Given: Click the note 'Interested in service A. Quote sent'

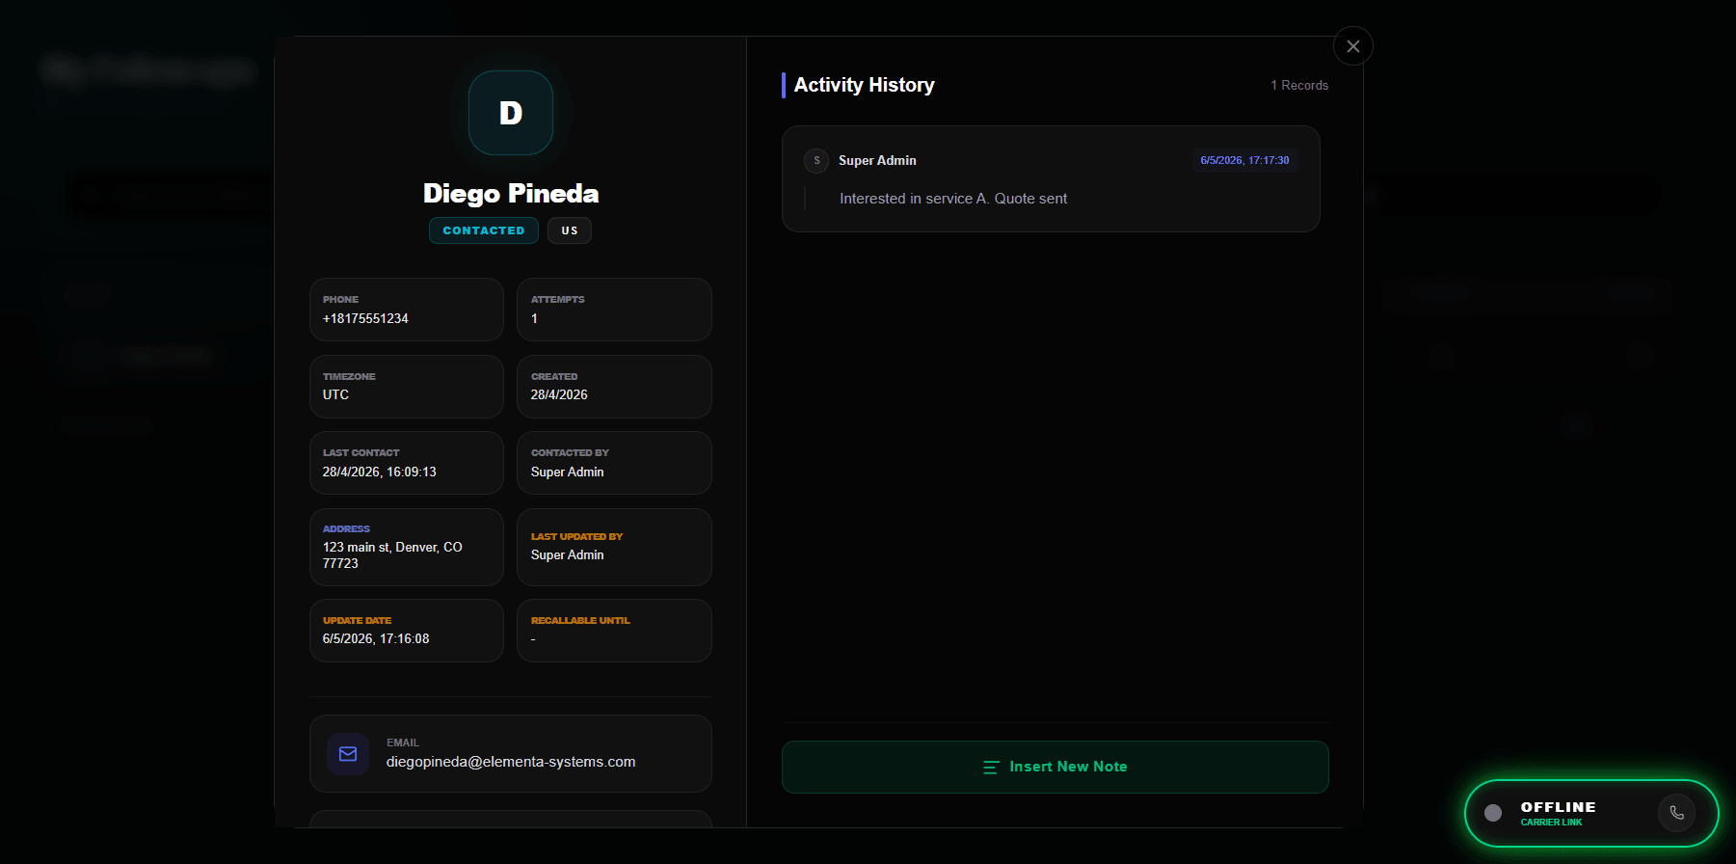Looking at the screenshot, I should point(953,199).
